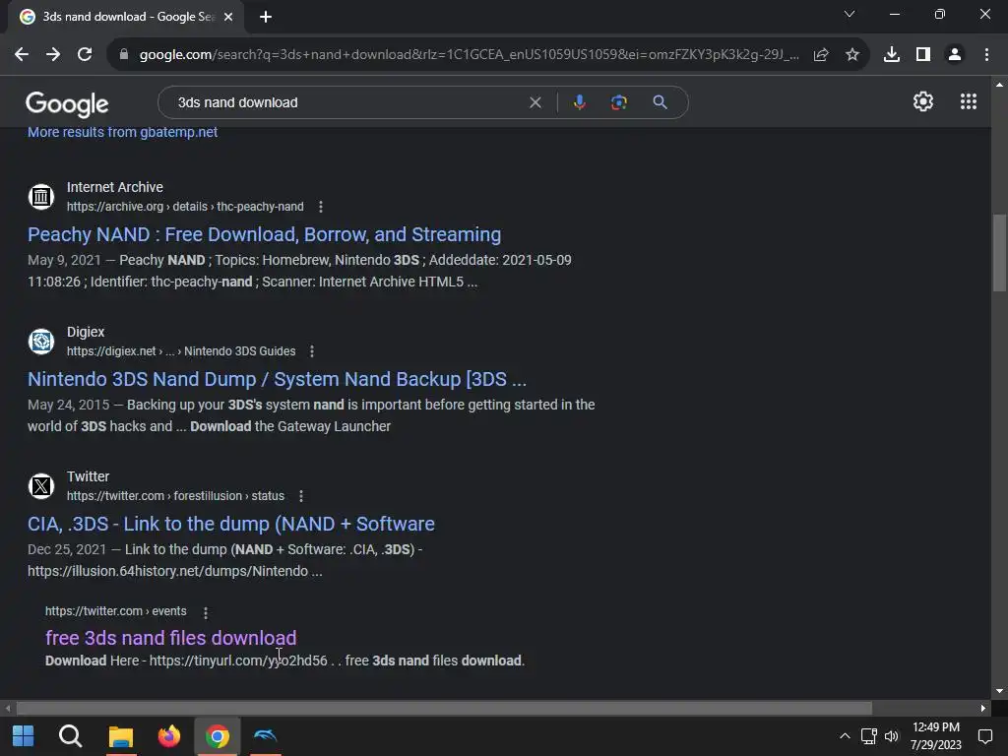Click the Google logo

(x=67, y=104)
